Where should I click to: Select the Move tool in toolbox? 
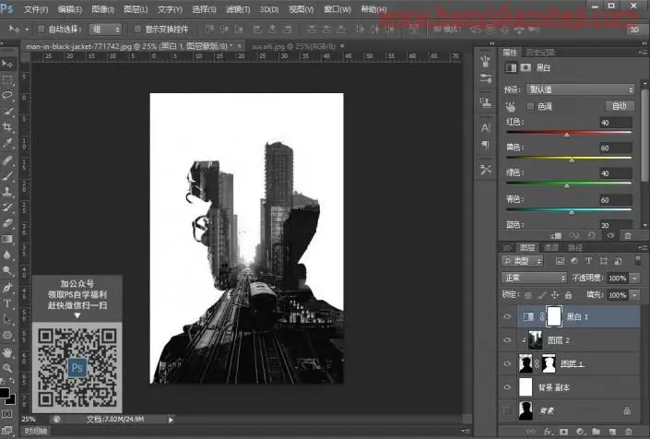tap(7, 64)
